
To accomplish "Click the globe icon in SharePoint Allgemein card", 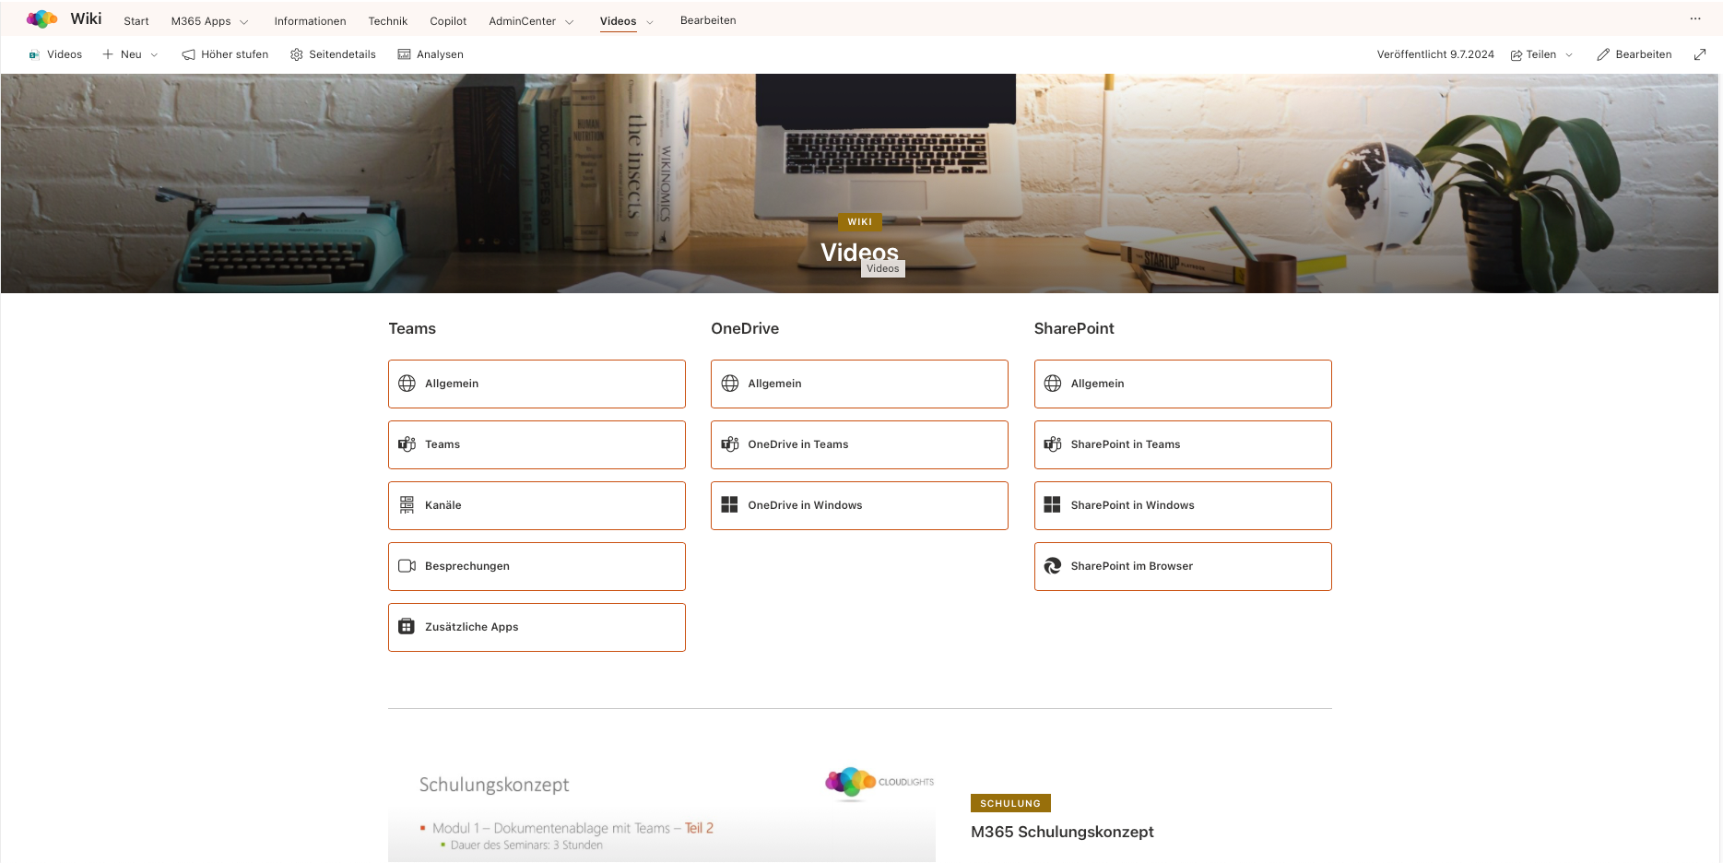I will click(1053, 384).
